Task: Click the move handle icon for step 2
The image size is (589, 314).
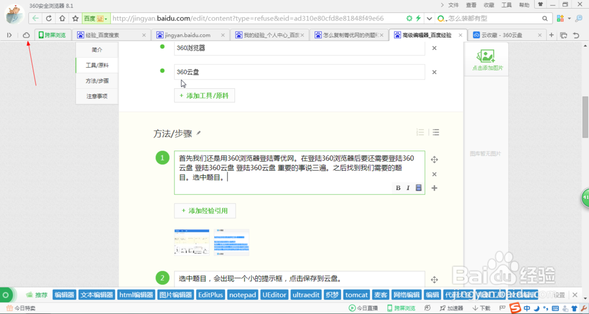Action: pyautogui.click(x=434, y=279)
